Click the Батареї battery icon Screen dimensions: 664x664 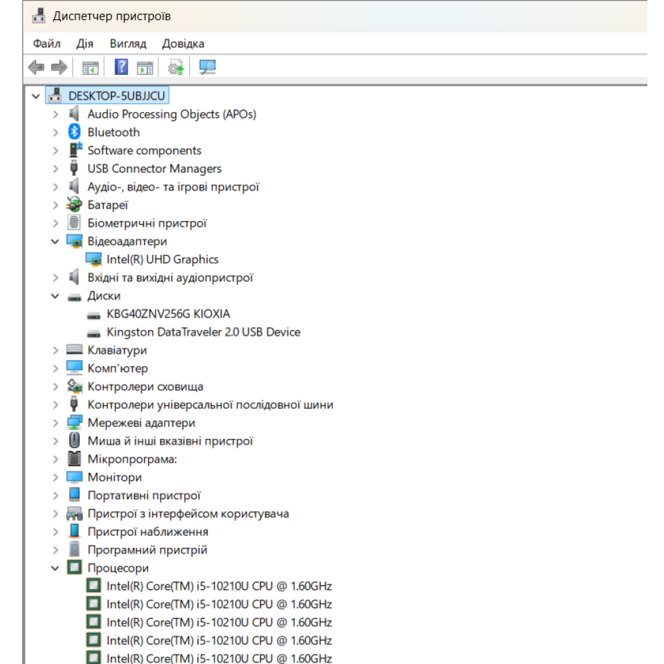coord(74,205)
